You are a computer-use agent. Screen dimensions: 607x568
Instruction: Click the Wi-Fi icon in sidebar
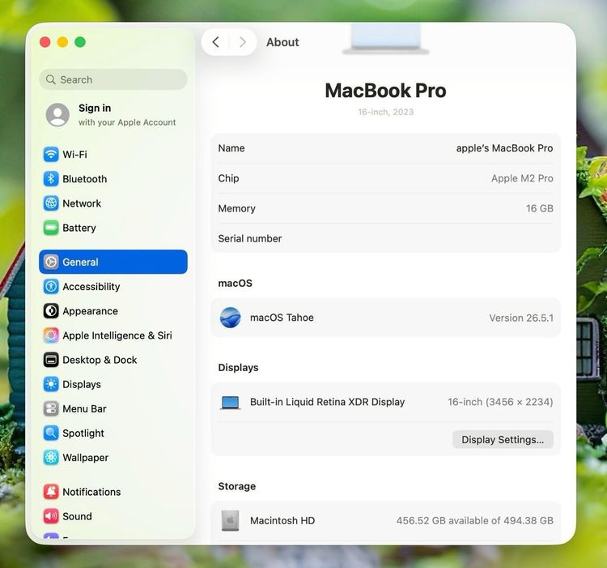pyautogui.click(x=51, y=154)
